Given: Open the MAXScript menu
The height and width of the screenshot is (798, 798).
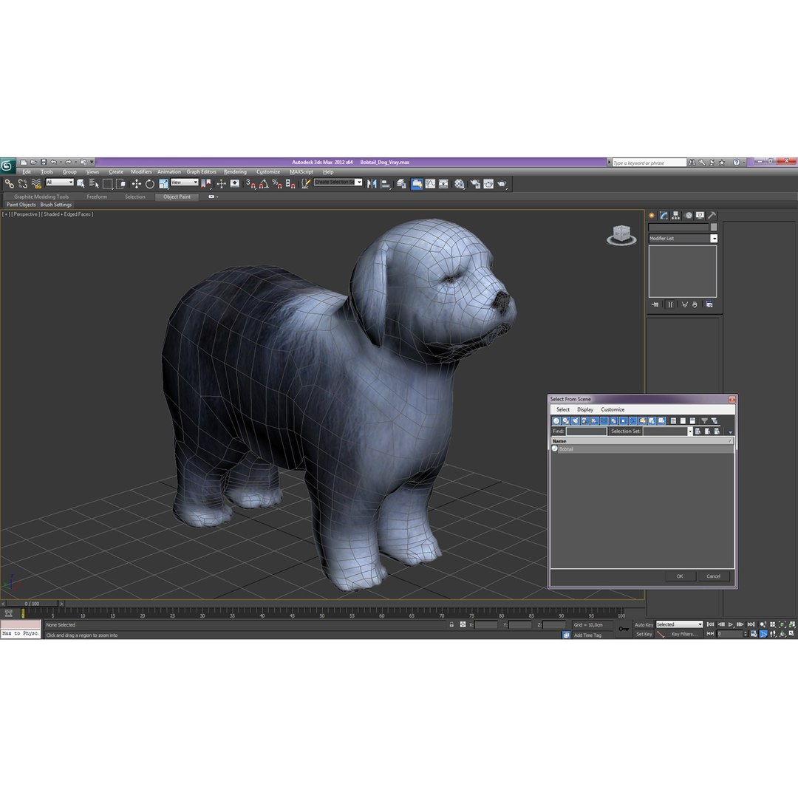Looking at the screenshot, I should (x=301, y=172).
